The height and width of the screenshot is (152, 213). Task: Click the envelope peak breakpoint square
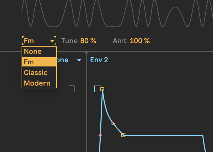click(102, 89)
